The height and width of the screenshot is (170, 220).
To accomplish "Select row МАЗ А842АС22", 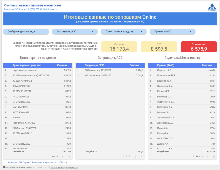I will click(x=38, y=107).
